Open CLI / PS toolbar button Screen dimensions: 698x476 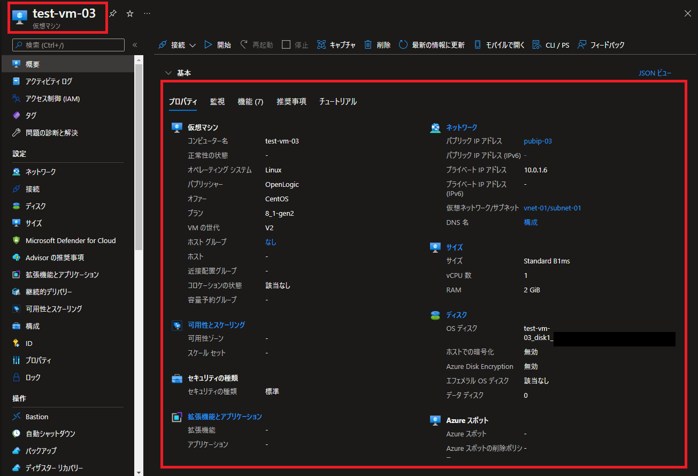coord(551,45)
